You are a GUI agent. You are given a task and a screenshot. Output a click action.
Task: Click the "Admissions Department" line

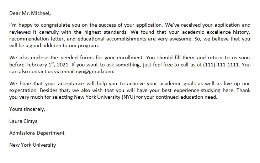point(37,133)
